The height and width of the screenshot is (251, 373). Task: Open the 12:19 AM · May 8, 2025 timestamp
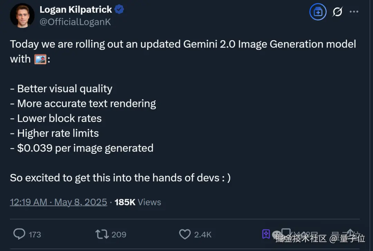coord(58,202)
